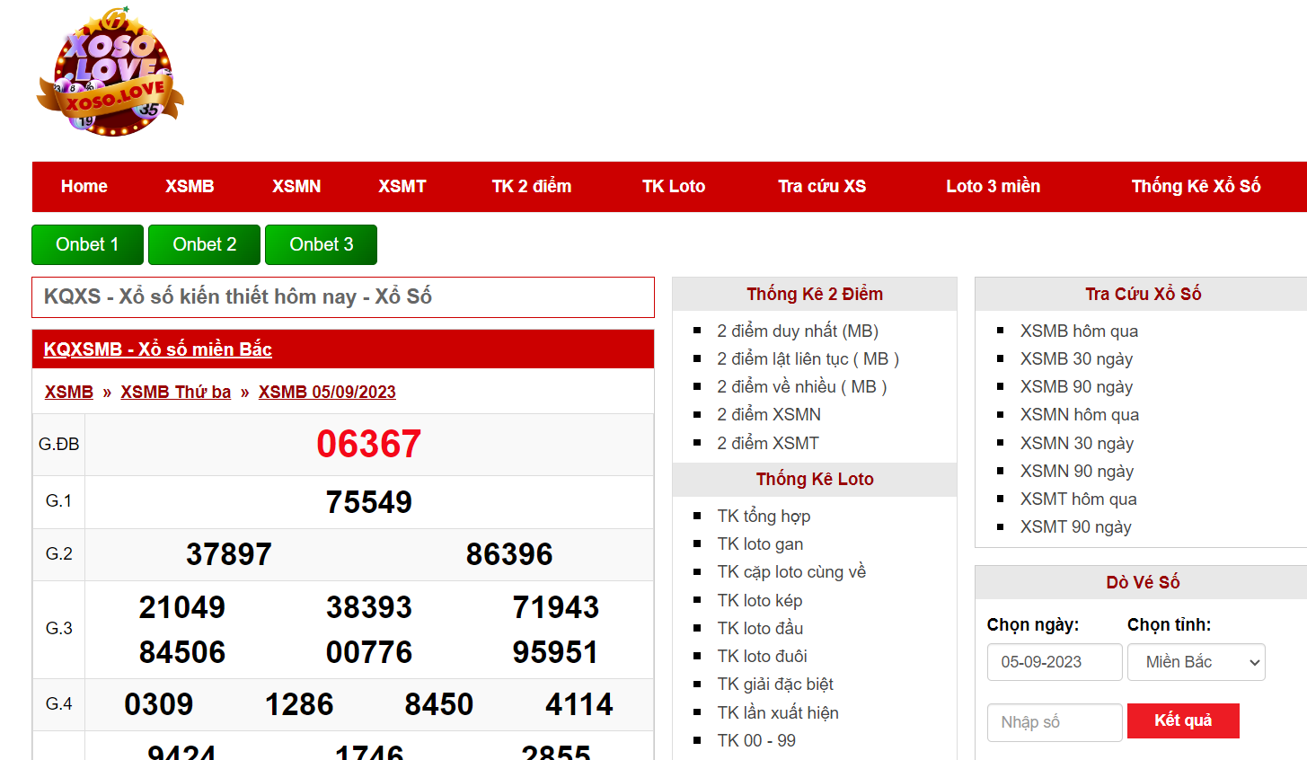Image resolution: width=1307 pixels, height=760 pixels.
Task: Open XSMN navigation menu item
Action: [296, 186]
